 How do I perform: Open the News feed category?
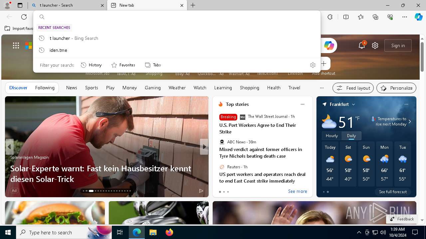[72, 88]
